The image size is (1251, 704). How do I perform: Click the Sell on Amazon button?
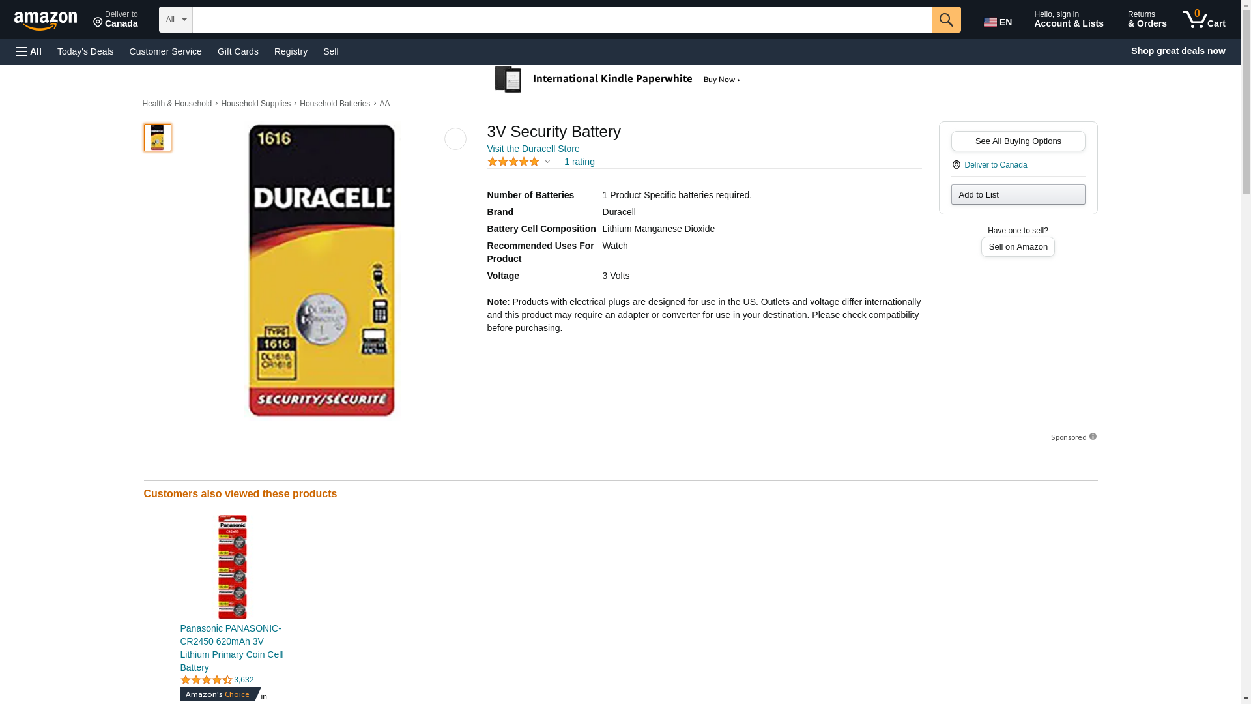click(x=1018, y=246)
